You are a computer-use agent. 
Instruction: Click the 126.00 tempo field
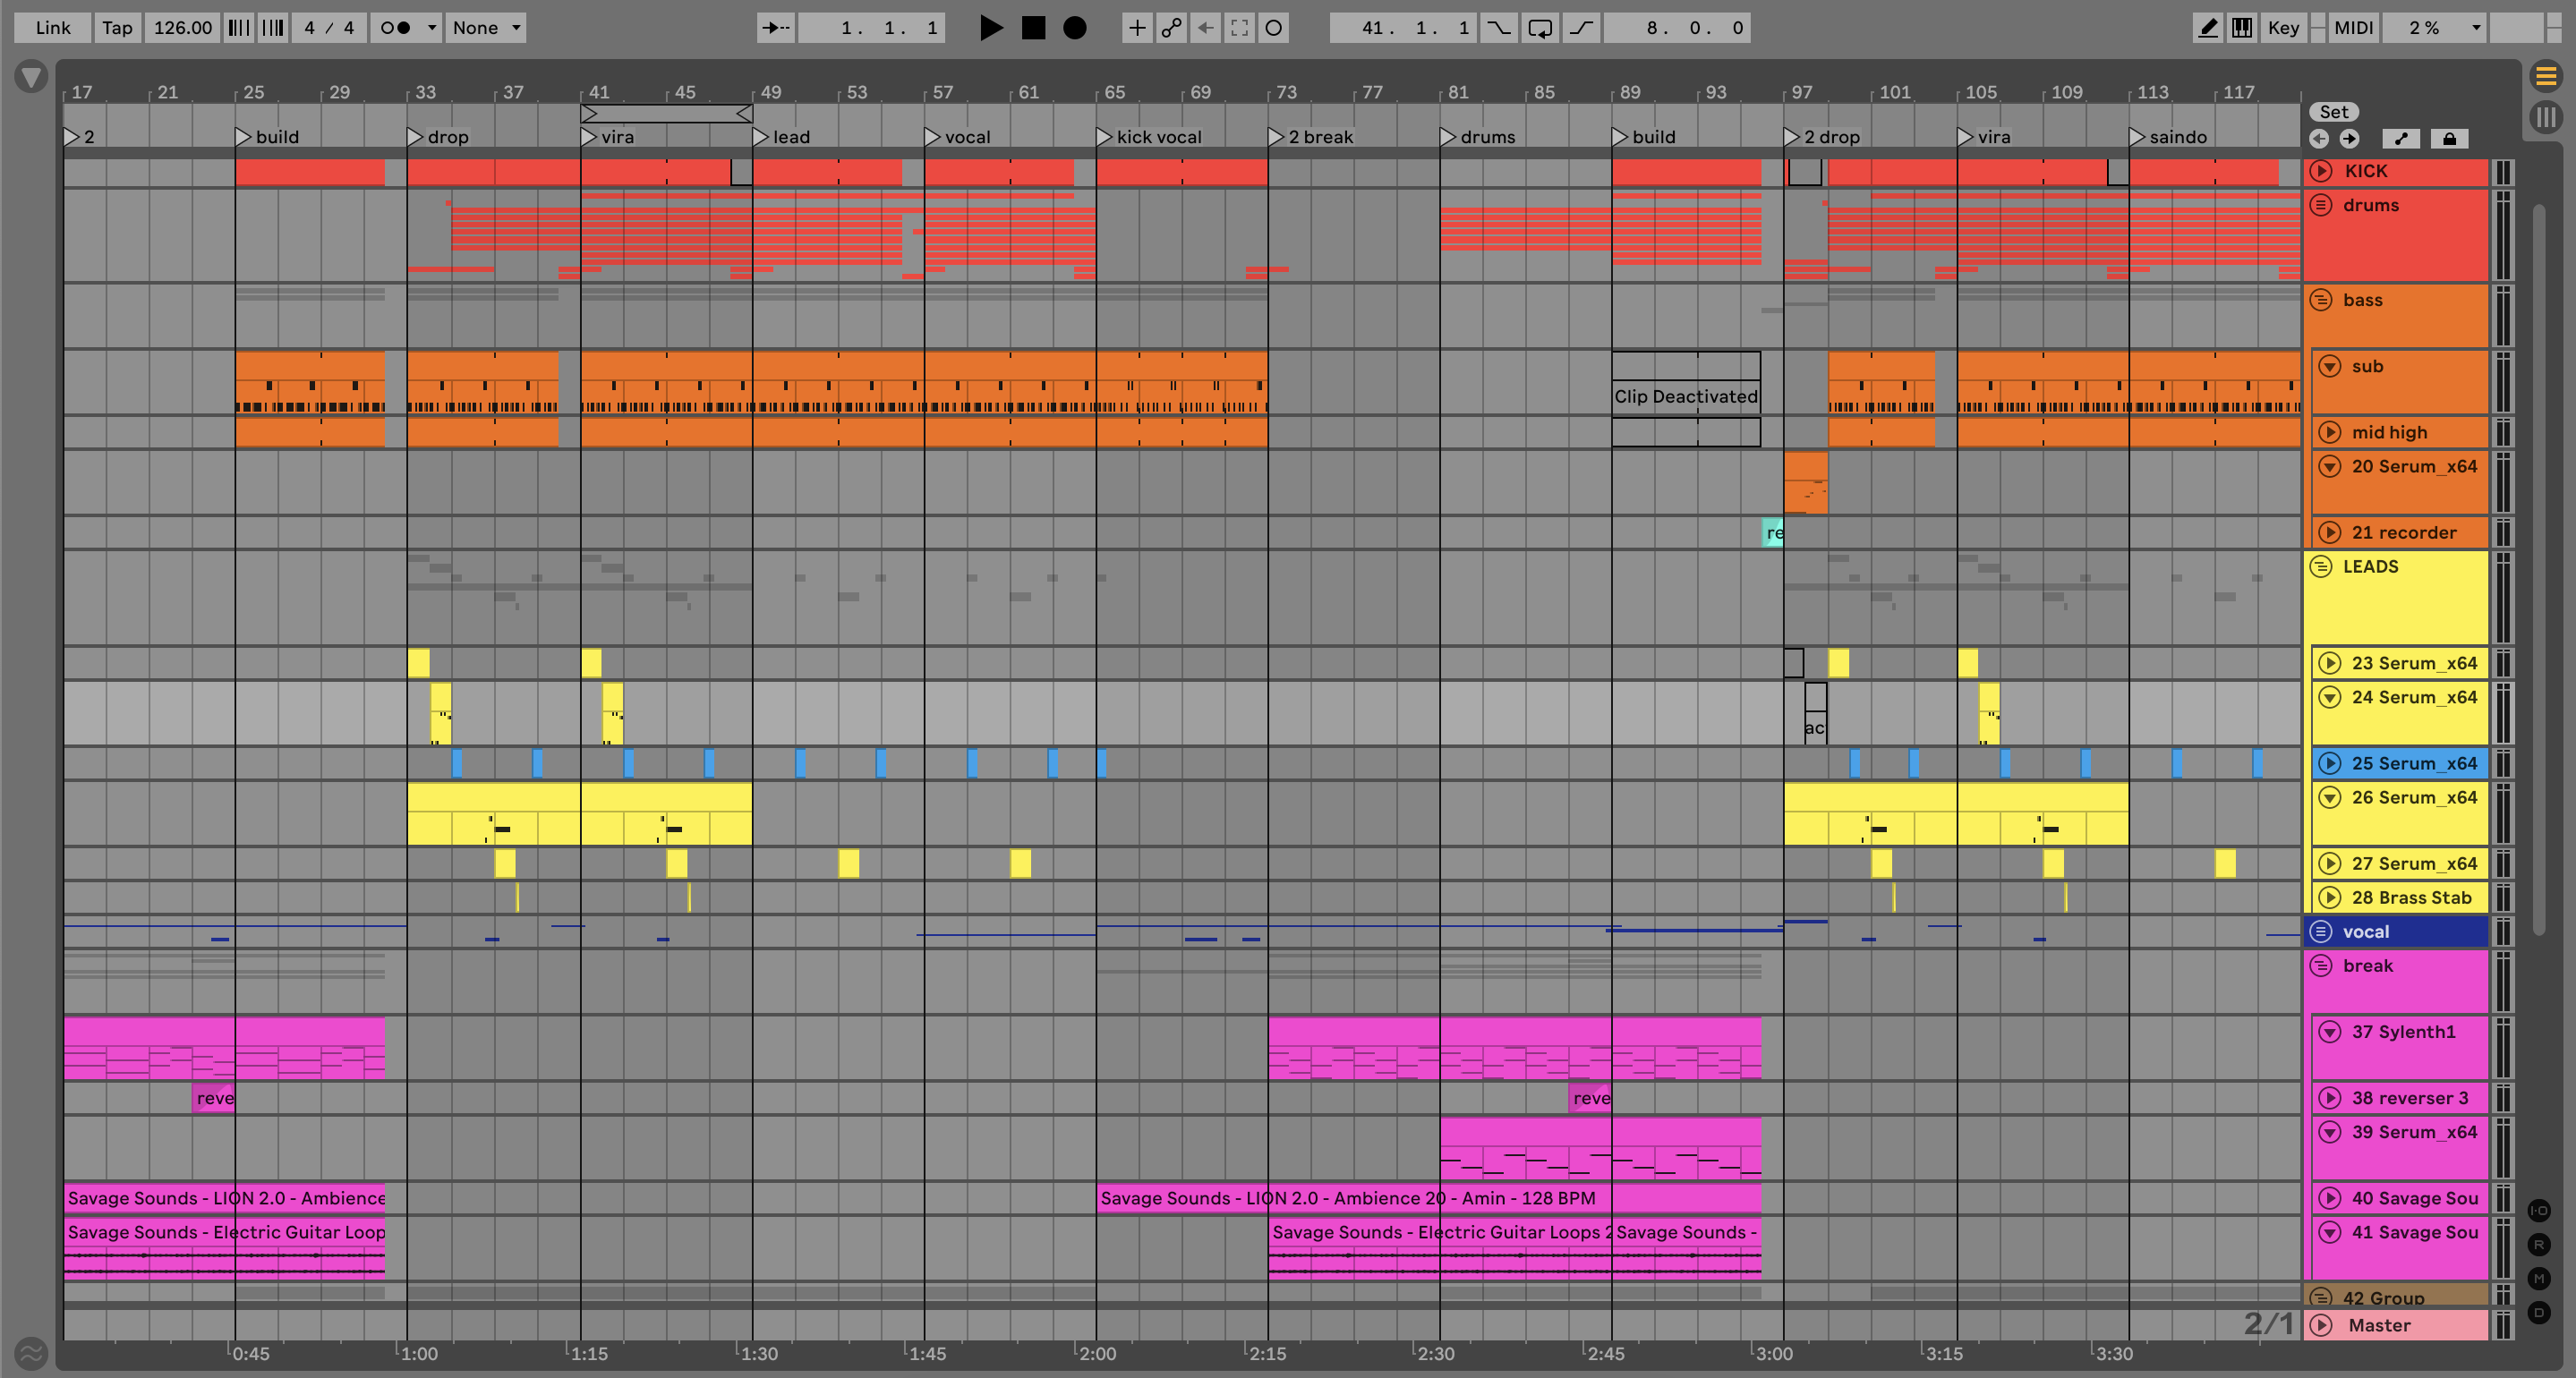182,28
